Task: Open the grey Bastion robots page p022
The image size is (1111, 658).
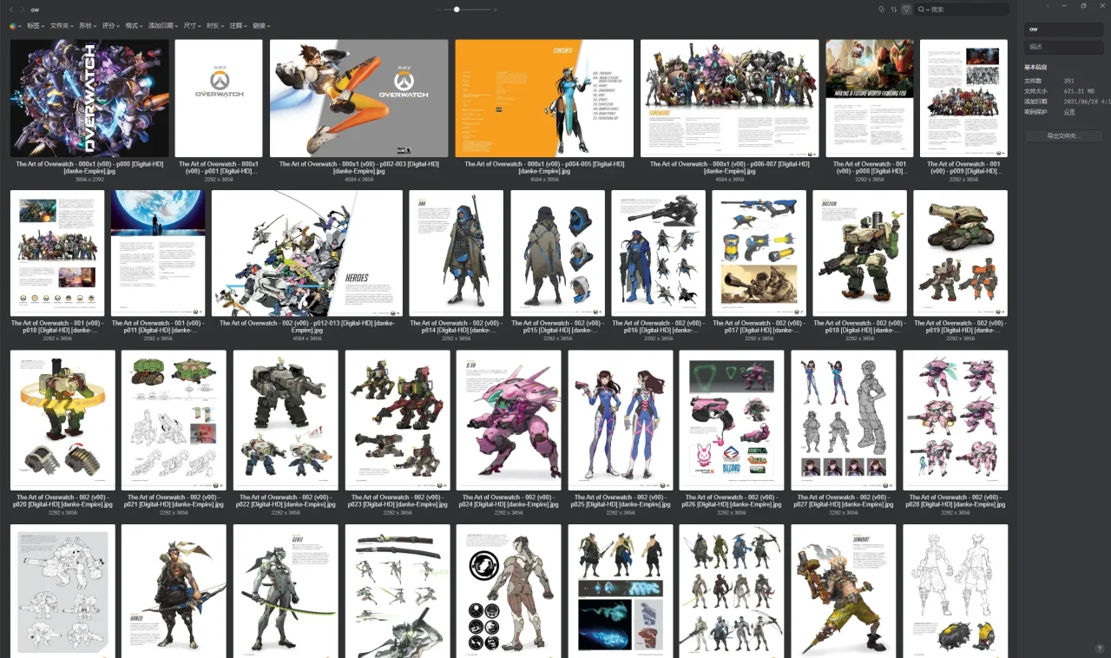Action: click(286, 420)
